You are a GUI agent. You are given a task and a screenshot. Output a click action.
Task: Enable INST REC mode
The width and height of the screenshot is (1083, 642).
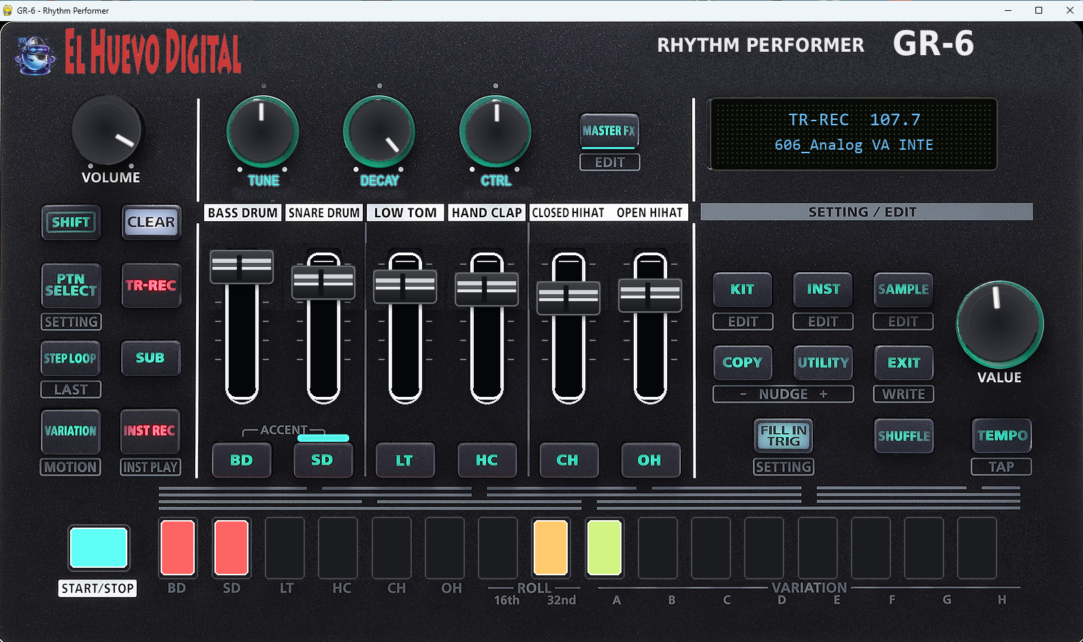[150, 431]
